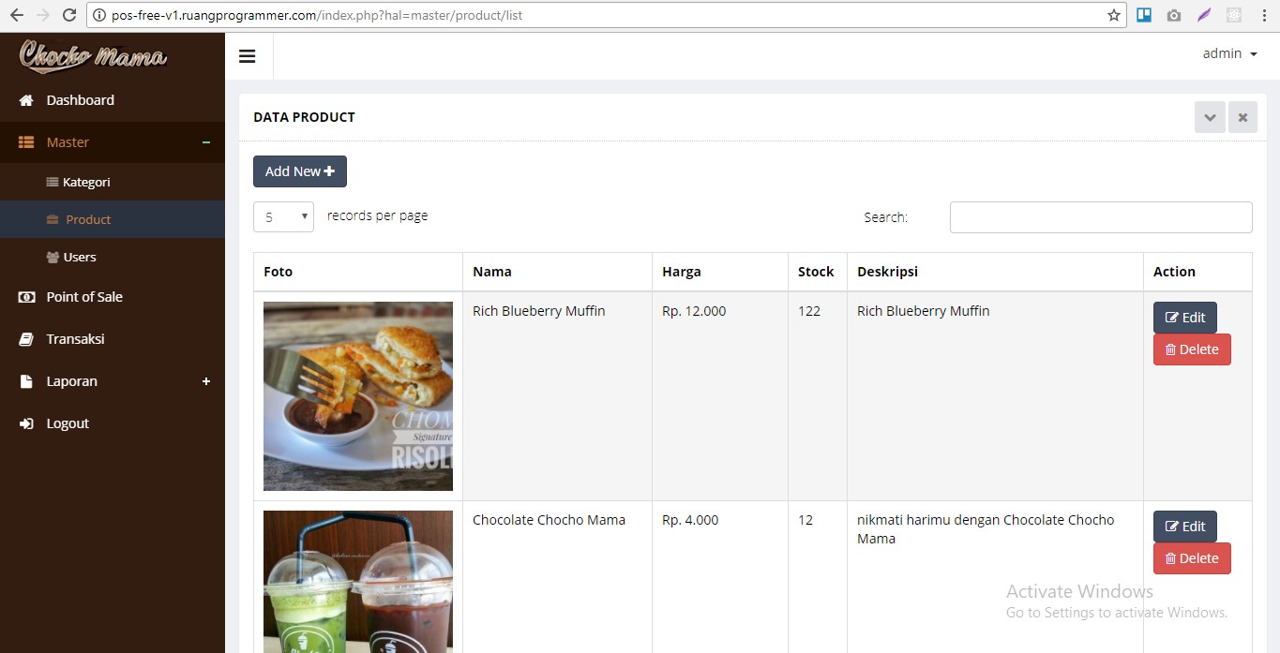Sort table by Stock column
The width and height of the screenshot is (1280, 653).
coord(817,272)
